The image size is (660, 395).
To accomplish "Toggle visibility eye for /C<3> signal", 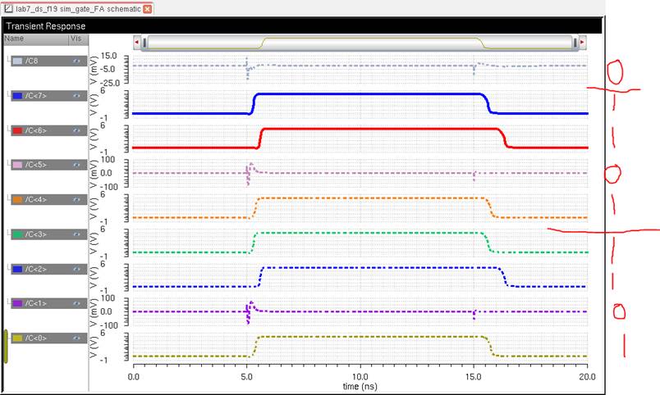I will pos(76,234).
